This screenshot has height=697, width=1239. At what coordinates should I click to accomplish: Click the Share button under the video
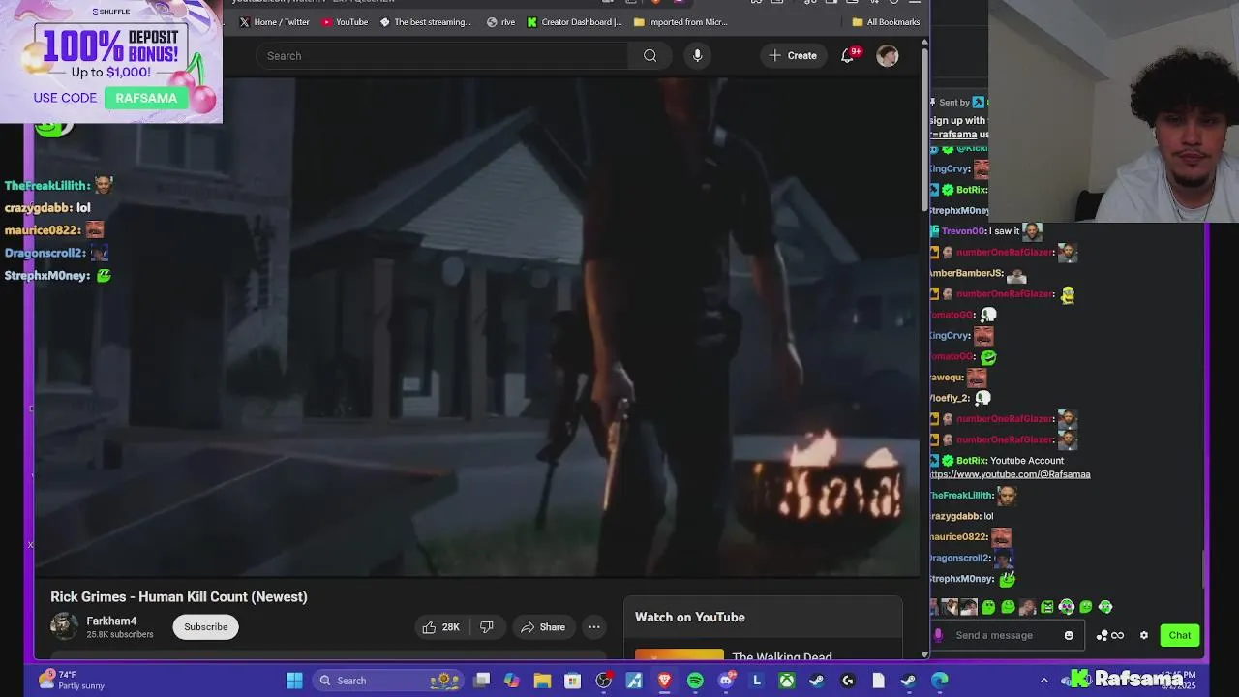[x=542, y=627]
